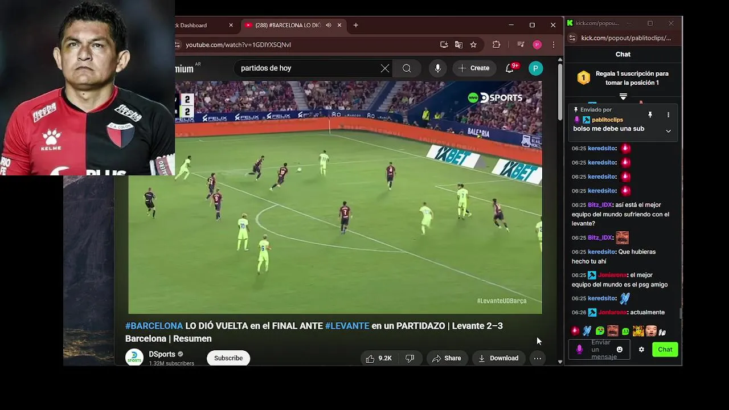This screenshot has width=729, height=410.
Task: Open YouTube notifications bell
Action: tap(510, 68)
